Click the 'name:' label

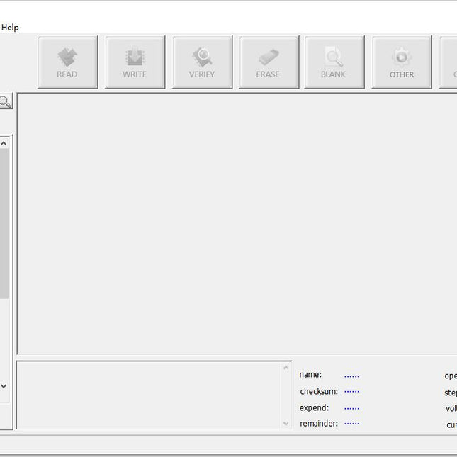click(x=310, y=375)
